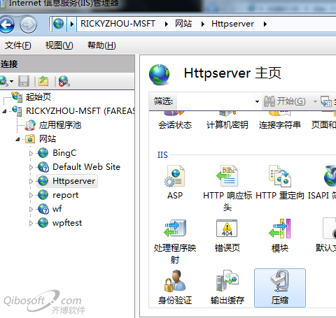Image resolution: width=336 pixels, height=318 pixels.
Task: Open the 错误页 404 icon
Action: 227,229
